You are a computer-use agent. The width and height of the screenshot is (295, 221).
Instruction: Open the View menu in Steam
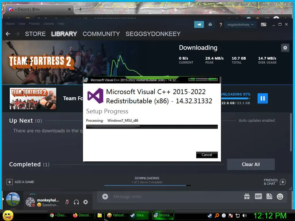pyautogui.click(x=22, y=24)
